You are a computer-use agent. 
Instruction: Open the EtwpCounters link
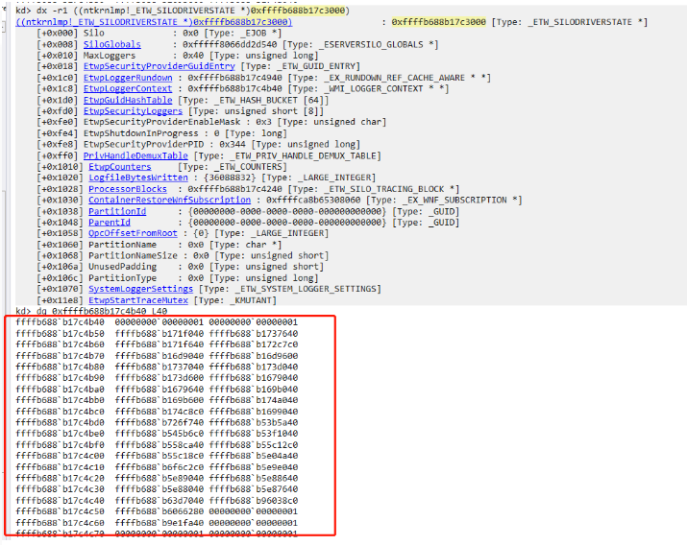pyautogui.click(x=119, y=167)
